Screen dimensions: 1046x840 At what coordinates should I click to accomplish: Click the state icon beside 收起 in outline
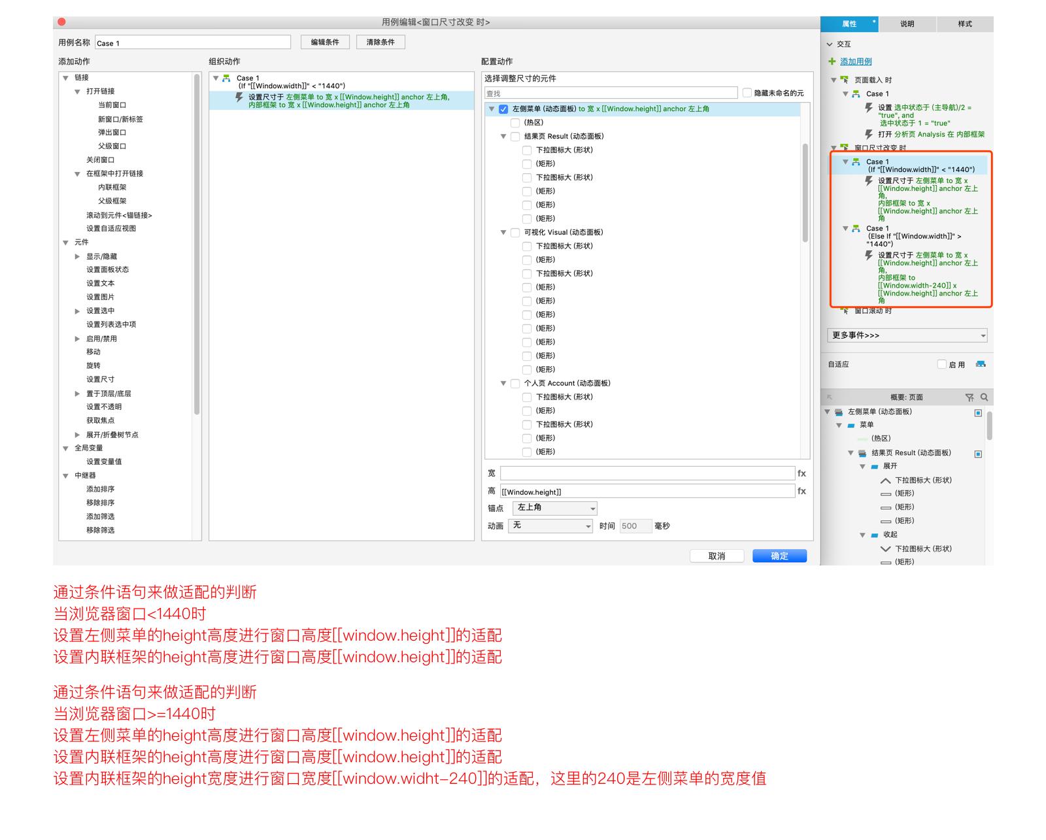click(x=875, y=535)
